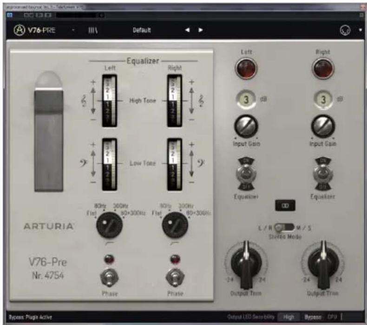Screen dimensions: 367x325
Task: Go to next preset arrow
Action: coord(201,30)
